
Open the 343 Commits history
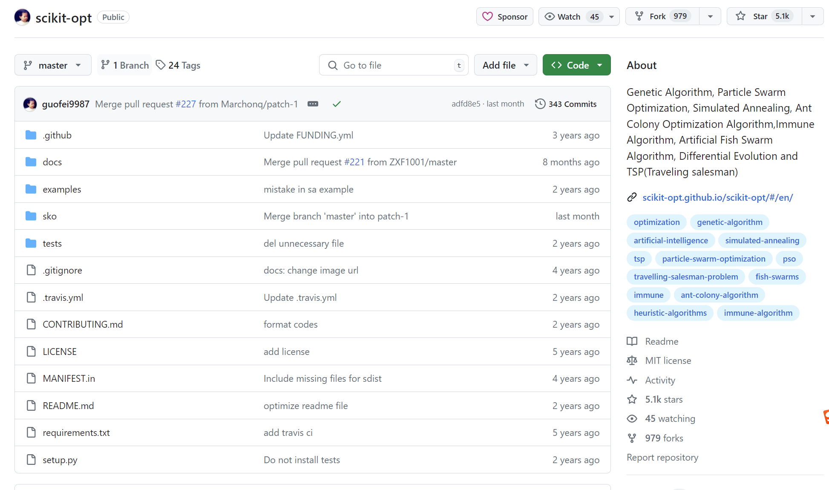566,104
